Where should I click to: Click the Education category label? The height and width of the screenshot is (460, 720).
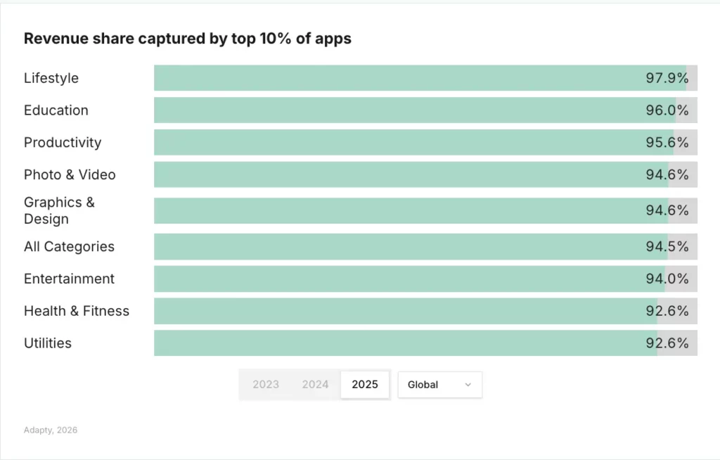[x=56, y=110]
